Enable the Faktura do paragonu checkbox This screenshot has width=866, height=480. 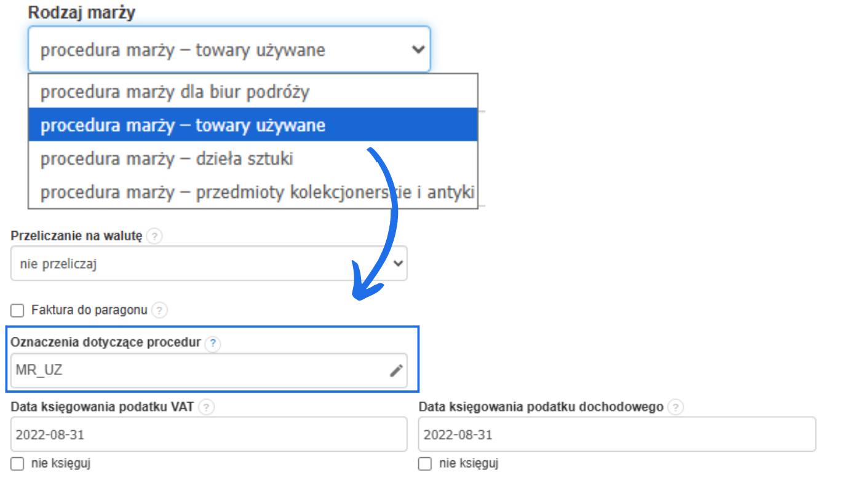(x=17, y=311)
